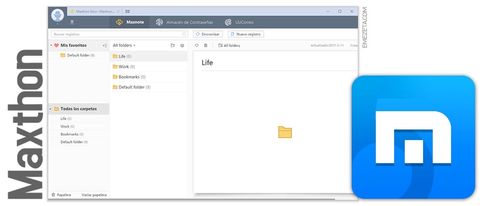Collapse the Todas las carpetas section
Screen dimensions: 494x206
coord(51,109)
